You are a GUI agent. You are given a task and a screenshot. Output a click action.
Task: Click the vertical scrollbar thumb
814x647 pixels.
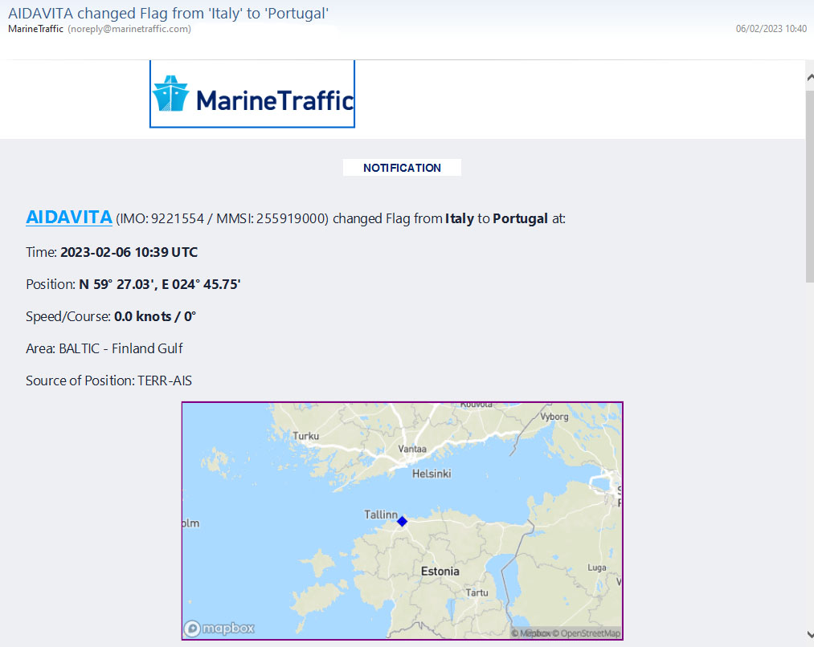(808, 186)
